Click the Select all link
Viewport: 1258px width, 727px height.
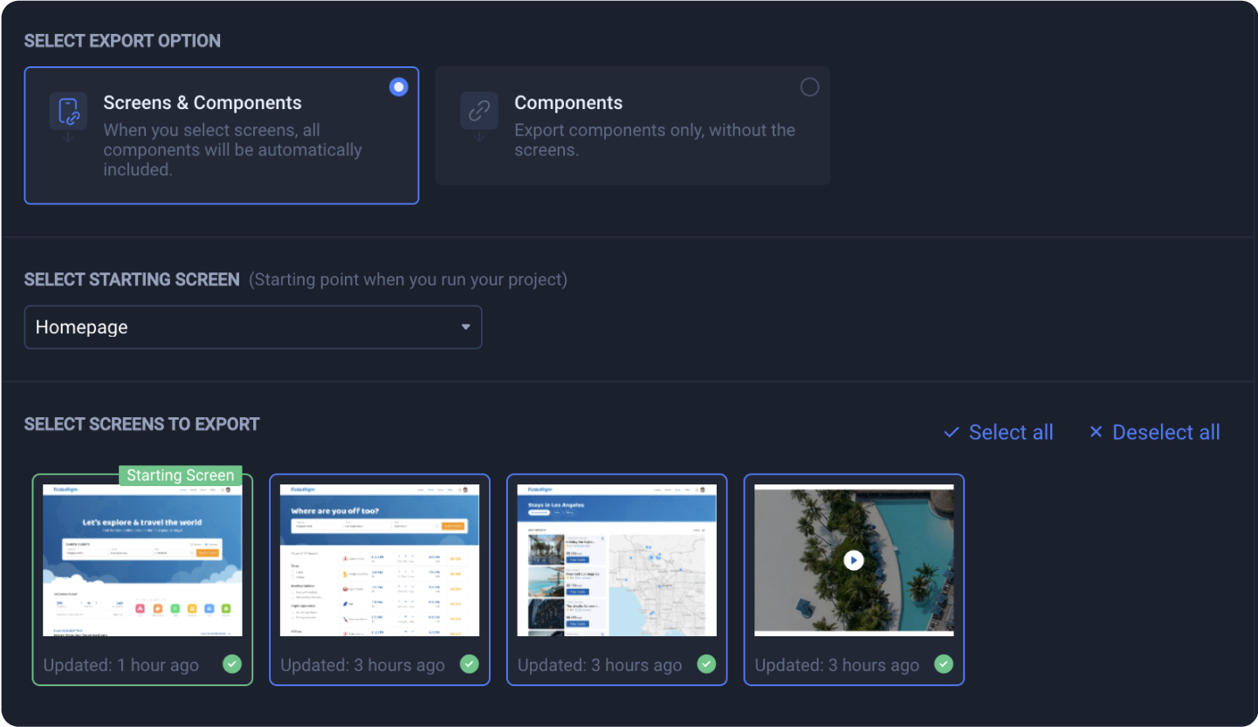point(1010,432)
